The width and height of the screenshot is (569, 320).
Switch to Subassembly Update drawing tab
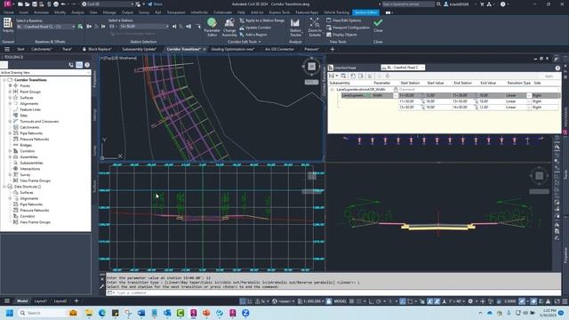tap(139, 49)
